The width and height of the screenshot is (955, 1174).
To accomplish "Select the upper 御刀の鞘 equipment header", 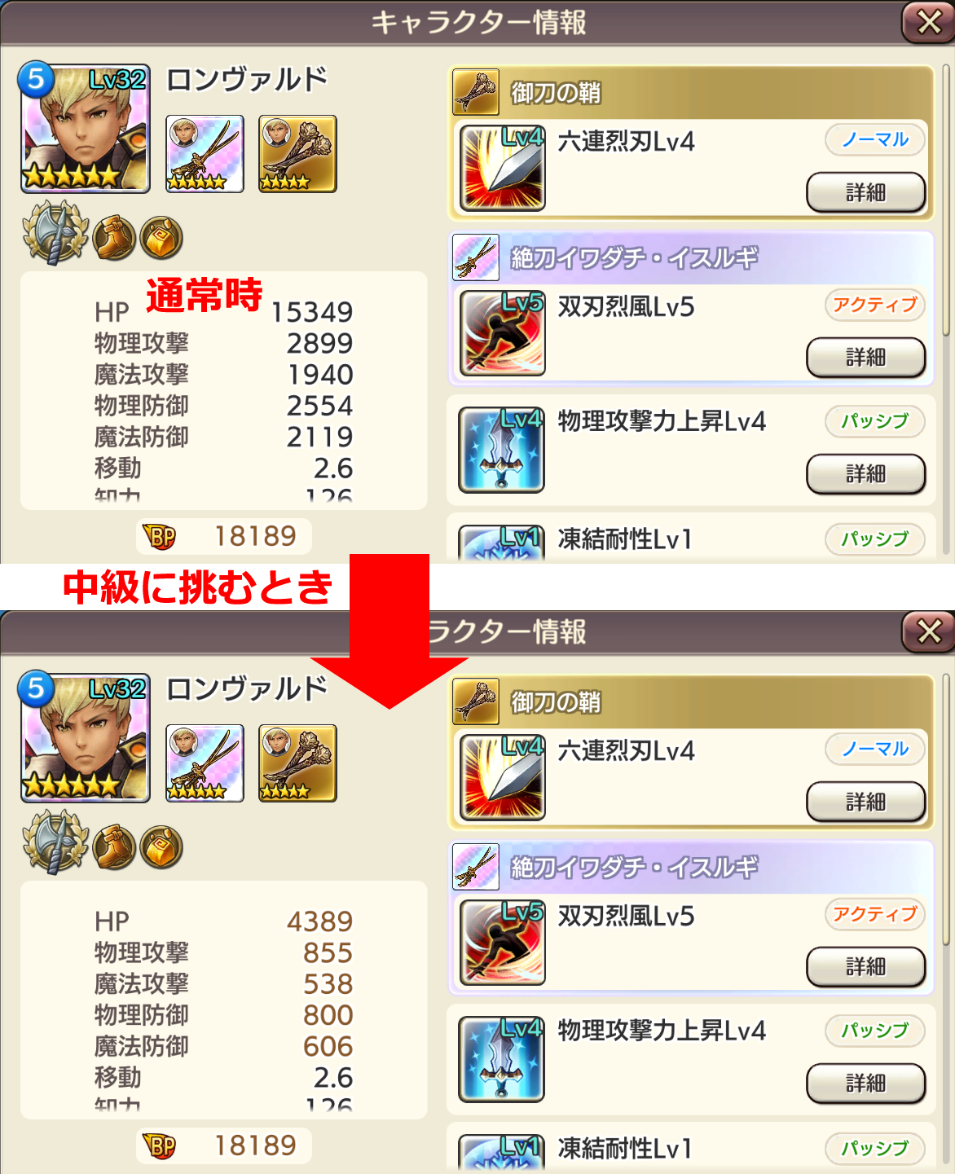I will (x=691, y=93).
